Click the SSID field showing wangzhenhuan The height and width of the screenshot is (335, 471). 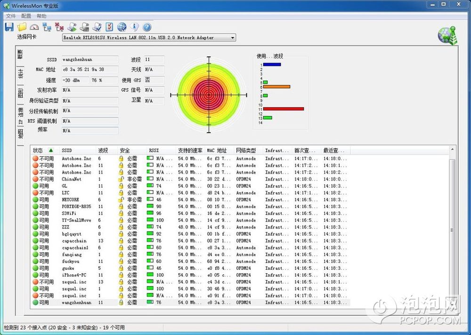[90, 59]
